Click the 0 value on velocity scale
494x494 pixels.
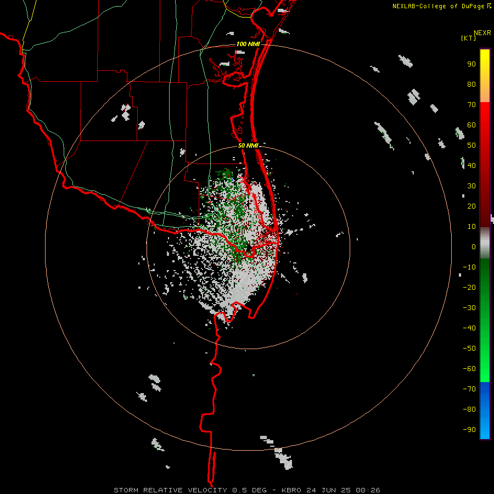tap(474, 246)
